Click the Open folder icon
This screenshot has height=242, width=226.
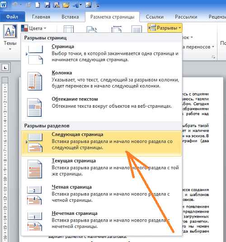point(66,5)
